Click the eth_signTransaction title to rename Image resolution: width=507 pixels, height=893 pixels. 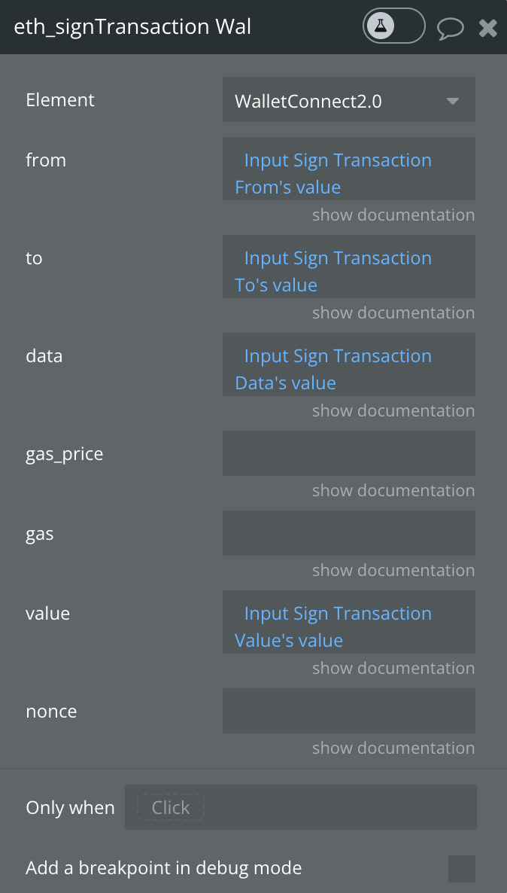(x=132, y=27)
